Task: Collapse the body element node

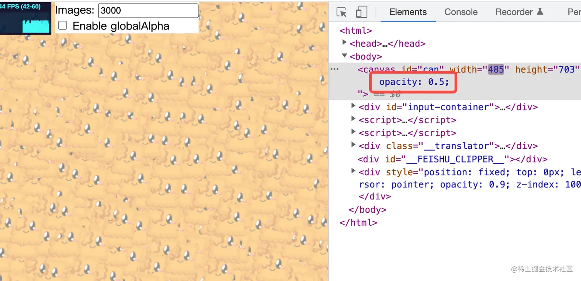Action: pos(345,56)
